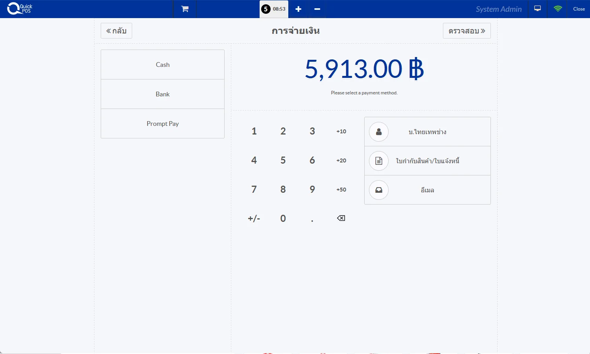Open the Quick POS logo
The width and height of the screenshot is (590, 354).
click(x=20, y=9)
